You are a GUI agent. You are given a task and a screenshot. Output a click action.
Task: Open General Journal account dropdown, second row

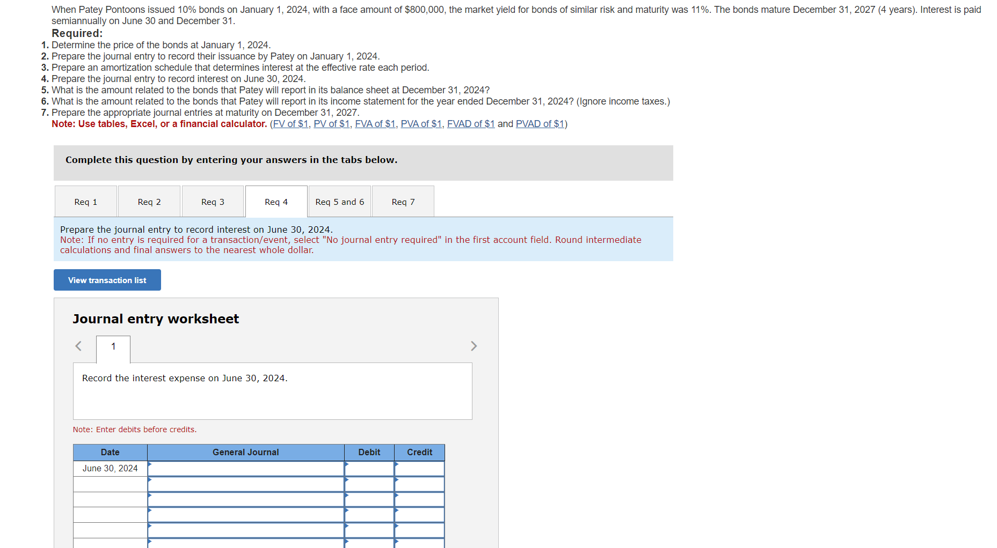click(246, 484)
